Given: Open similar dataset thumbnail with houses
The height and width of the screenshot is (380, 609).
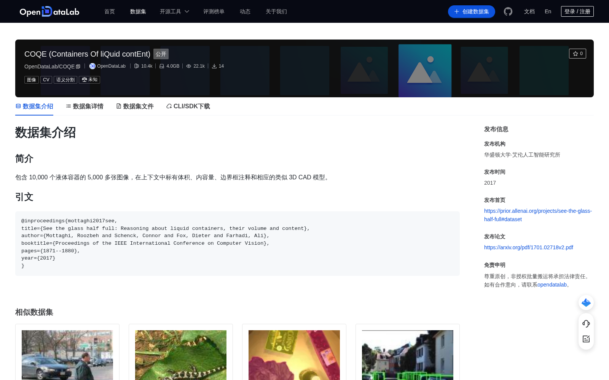Looking at the screenshot, I should pyautogui.click(x=408, y=355).
